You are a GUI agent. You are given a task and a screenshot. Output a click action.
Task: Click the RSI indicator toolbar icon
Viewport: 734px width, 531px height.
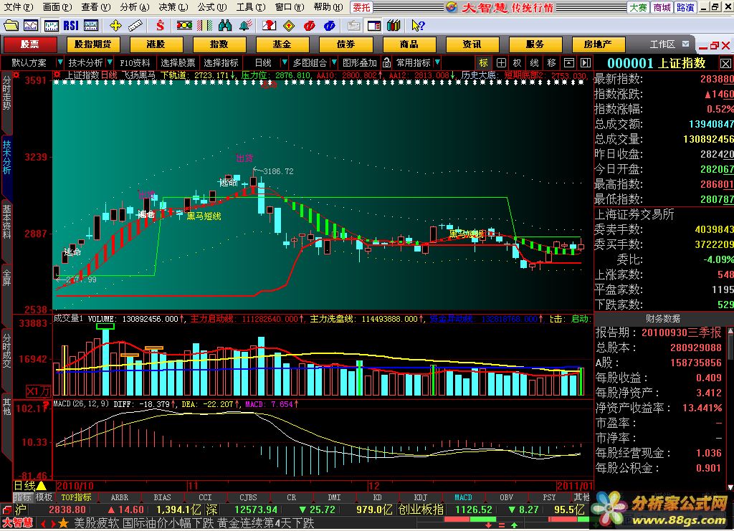(x=71, y=25)
